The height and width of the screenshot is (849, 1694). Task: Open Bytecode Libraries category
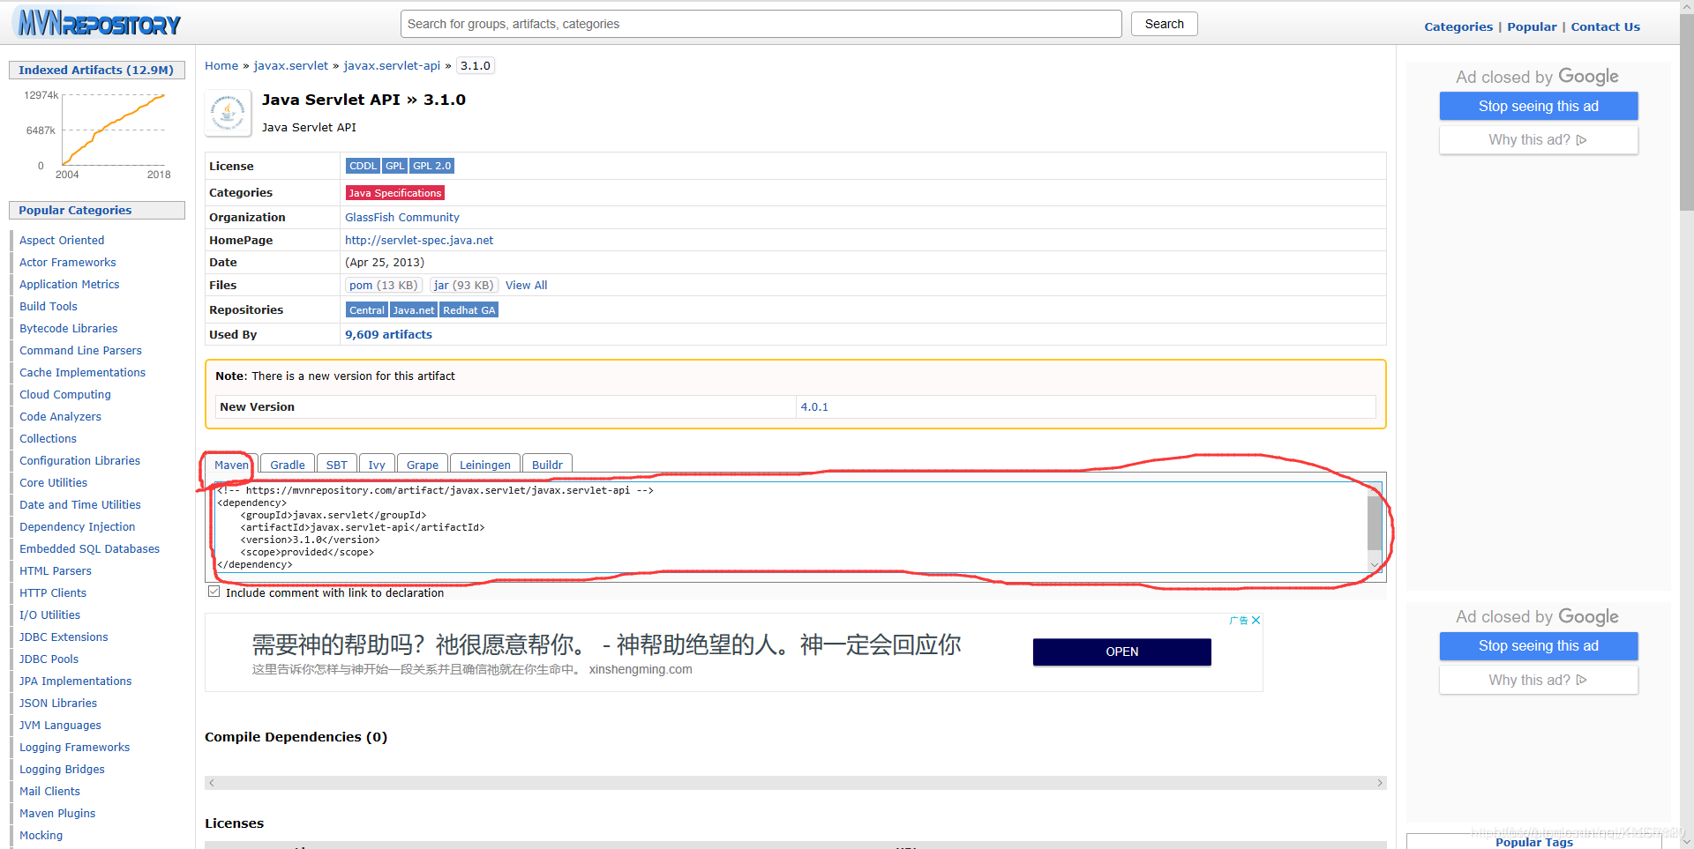tap(69, 328)
